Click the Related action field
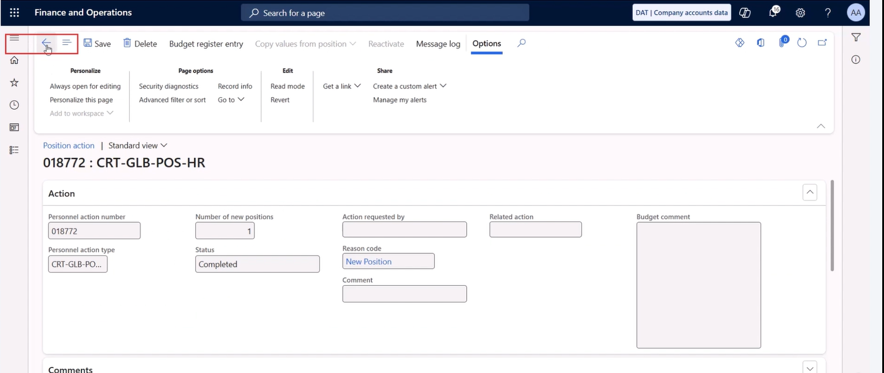 coord(535,229)
